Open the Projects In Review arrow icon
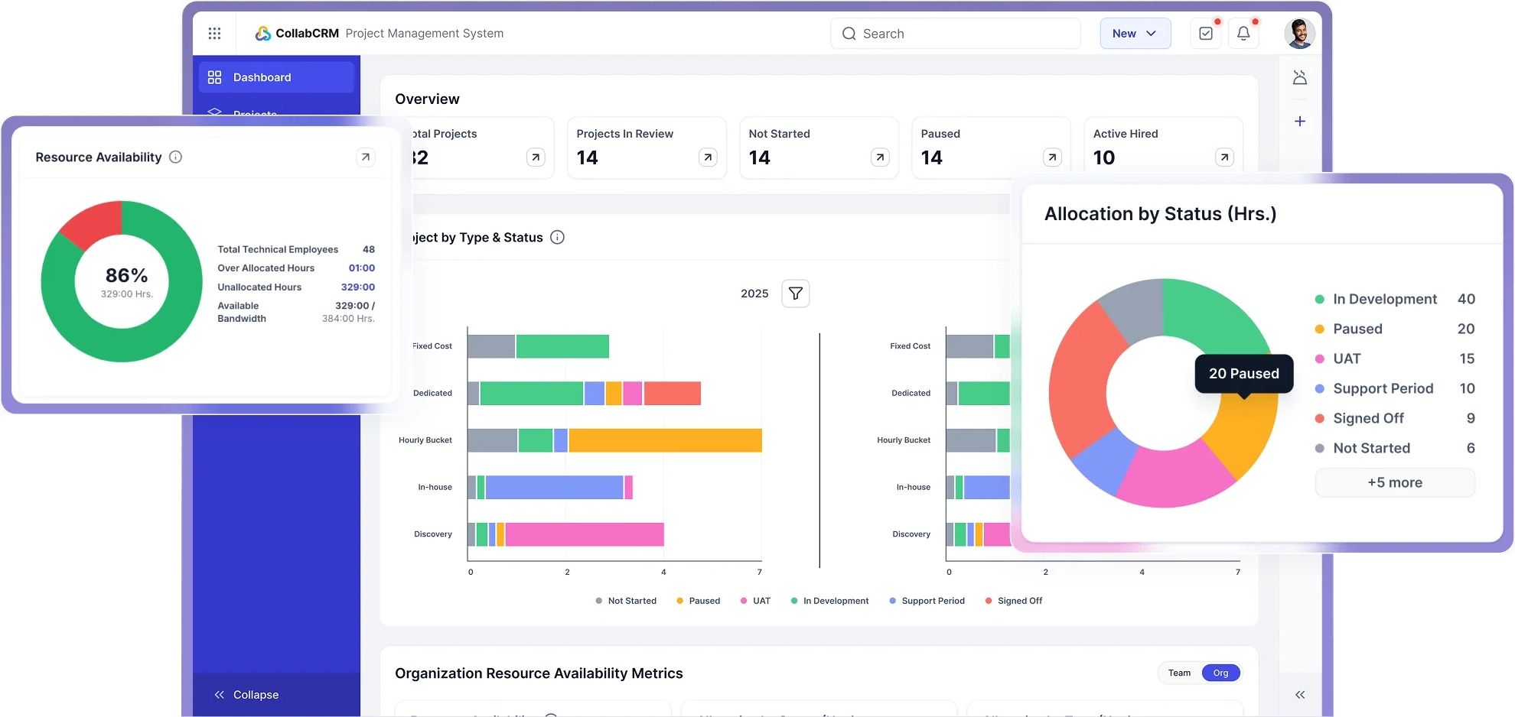The width and height of the screenshot is (1515, 717). click(708, 157)
